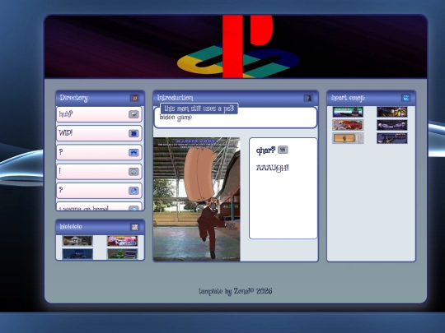Click the bideo game text
Image resolution: width=445 pixels, height=333 pixels.
click(176, 118)
